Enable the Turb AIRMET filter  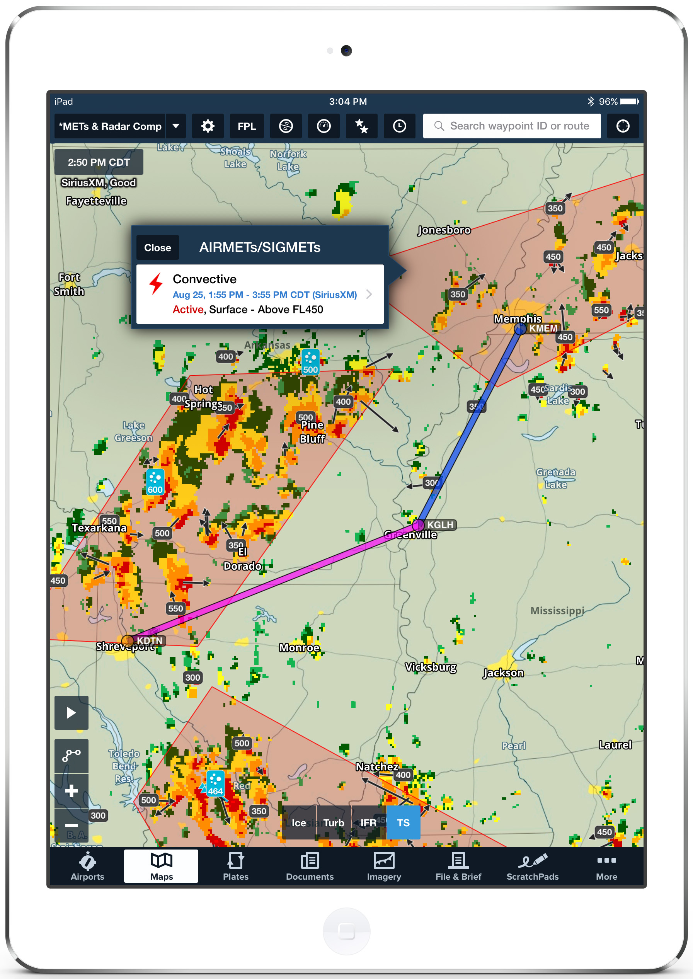point(334,822)
